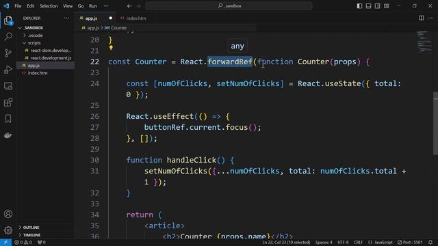Show errors and warnings in status bar
Image resolution: width=438 pixels, height=246 pixels.
click(x=23, y=243)
